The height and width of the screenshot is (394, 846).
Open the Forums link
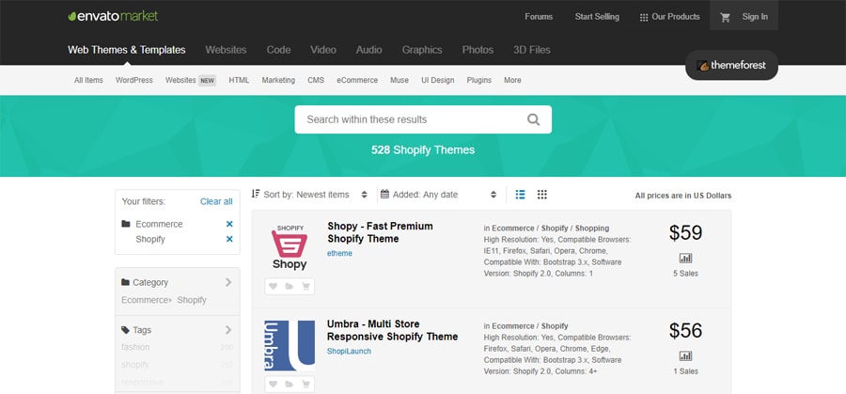point(539,17)
